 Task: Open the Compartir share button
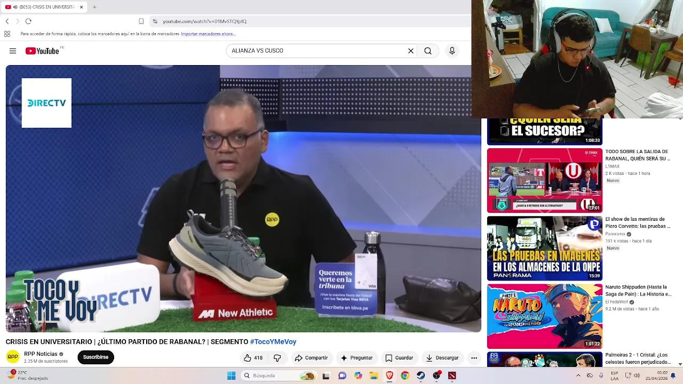point(311,358)
